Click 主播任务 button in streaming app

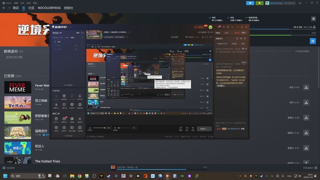198,27
